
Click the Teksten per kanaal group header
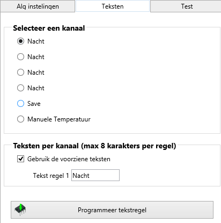tap(94, 146)
